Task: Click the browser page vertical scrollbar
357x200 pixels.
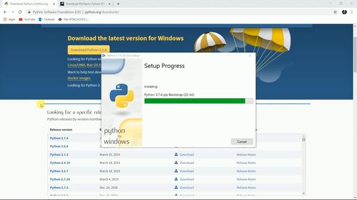Action: (355, 54)
